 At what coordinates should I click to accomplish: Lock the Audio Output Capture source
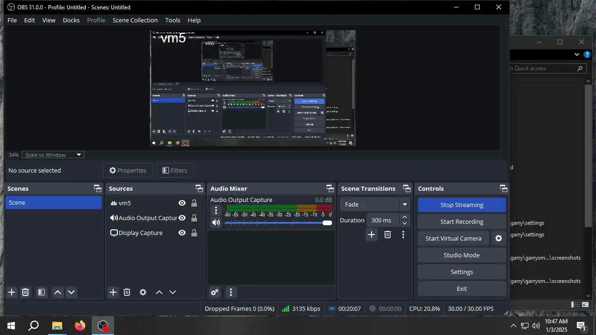click(x=194, y=218)
